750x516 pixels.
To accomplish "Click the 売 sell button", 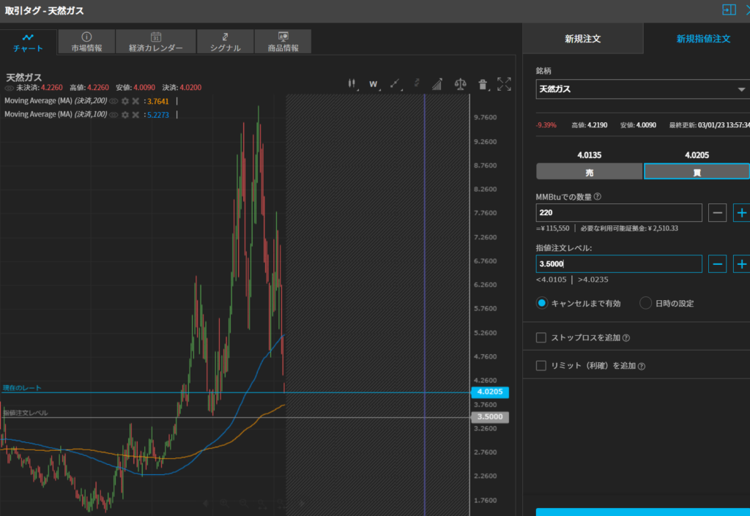I will (x=589, y=171).
